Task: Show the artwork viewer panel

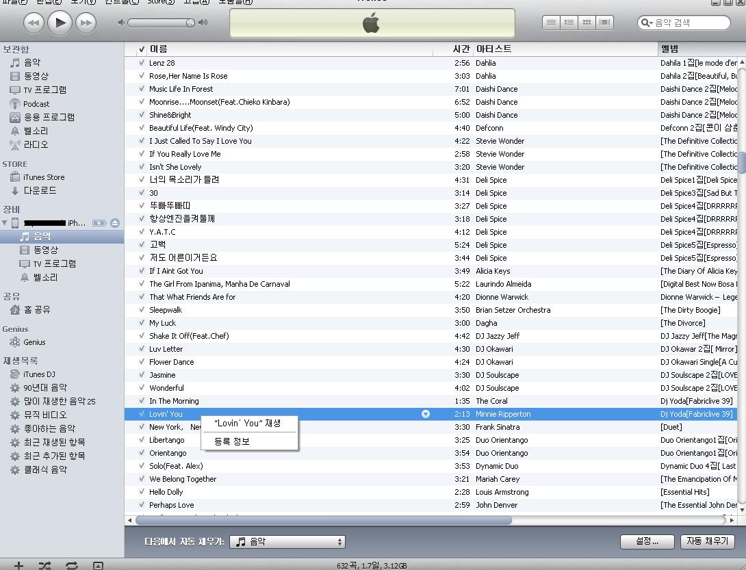Action: (x=98, y=565)
